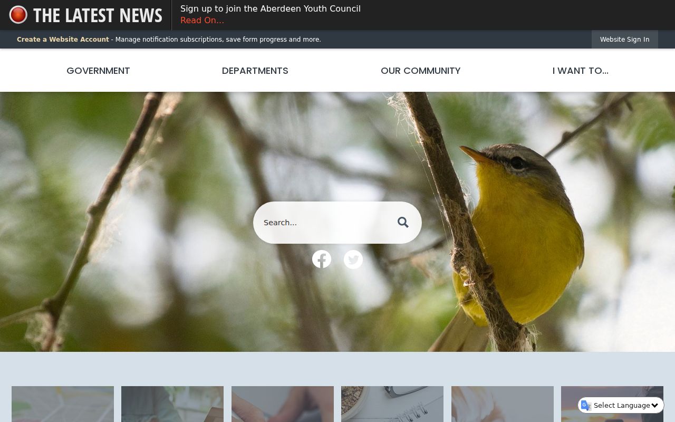Open the Twitter page icon
Screen dimensions: 675x422
[353, 260]
